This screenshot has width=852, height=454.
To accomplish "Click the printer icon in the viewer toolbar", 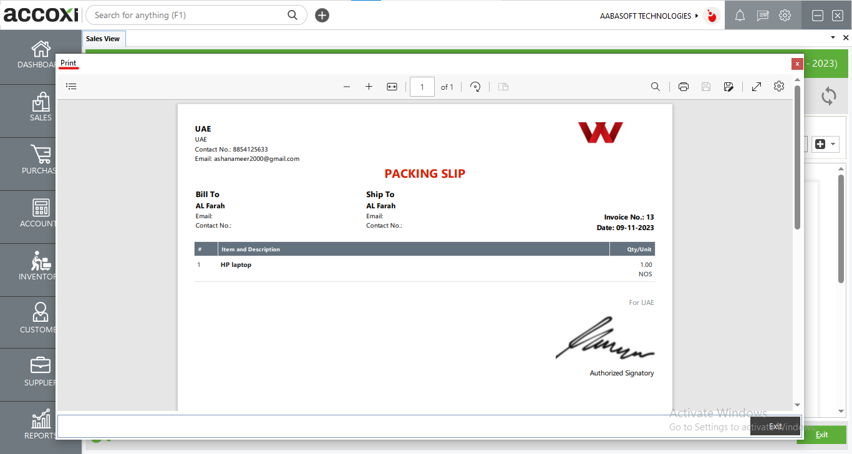I will pyautogui.click(x=683, y=87).
